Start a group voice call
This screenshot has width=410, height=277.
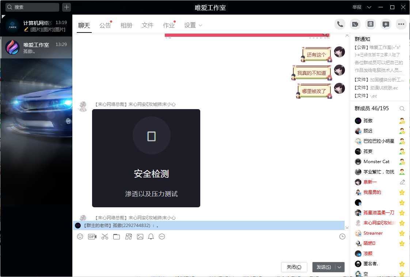pos(340,24)
